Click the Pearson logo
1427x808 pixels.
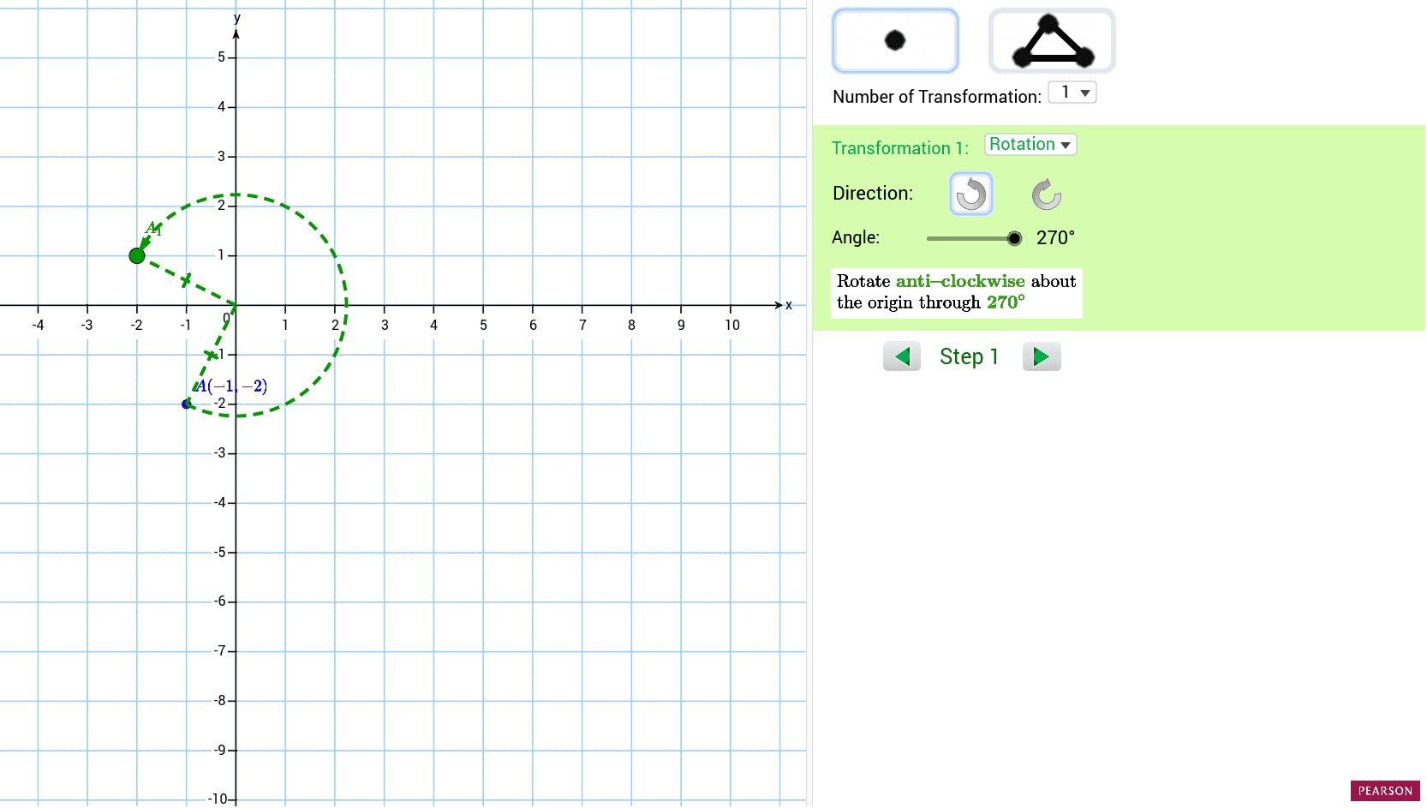click(1385, 790)
